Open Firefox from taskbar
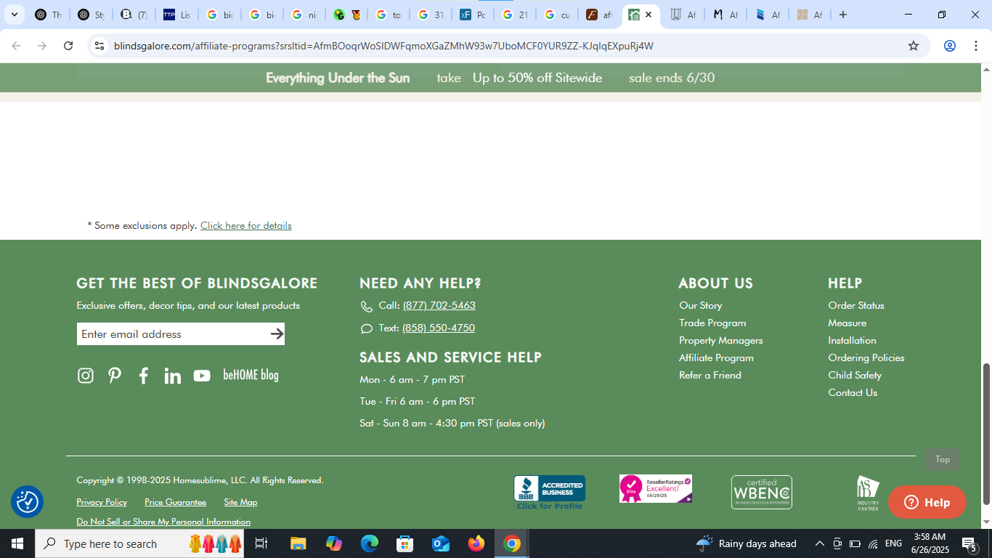 (x=476, y=543)
